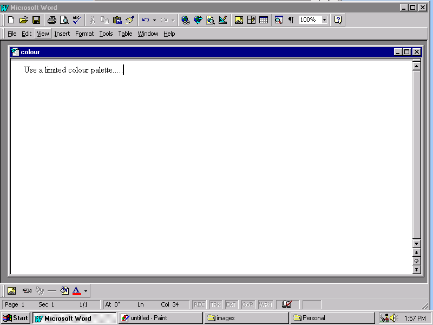Click the drawing ruler toolbar icon
The image size is (433, 325).
pos(222,20)
